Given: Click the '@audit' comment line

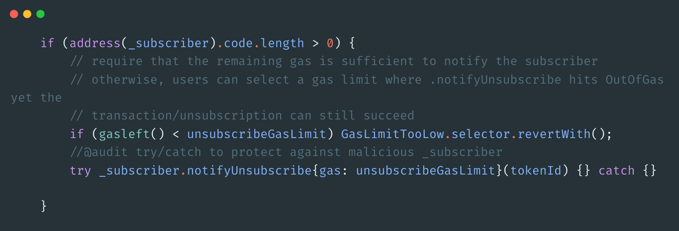Looking at the screenshot, I should tap(286, 152).
